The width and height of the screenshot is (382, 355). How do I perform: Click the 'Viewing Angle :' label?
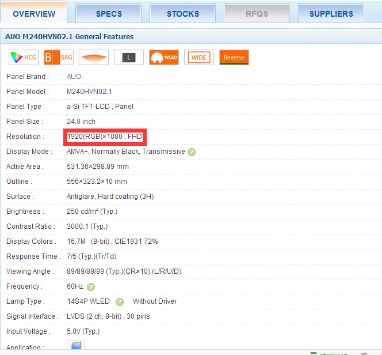point(30,271)
